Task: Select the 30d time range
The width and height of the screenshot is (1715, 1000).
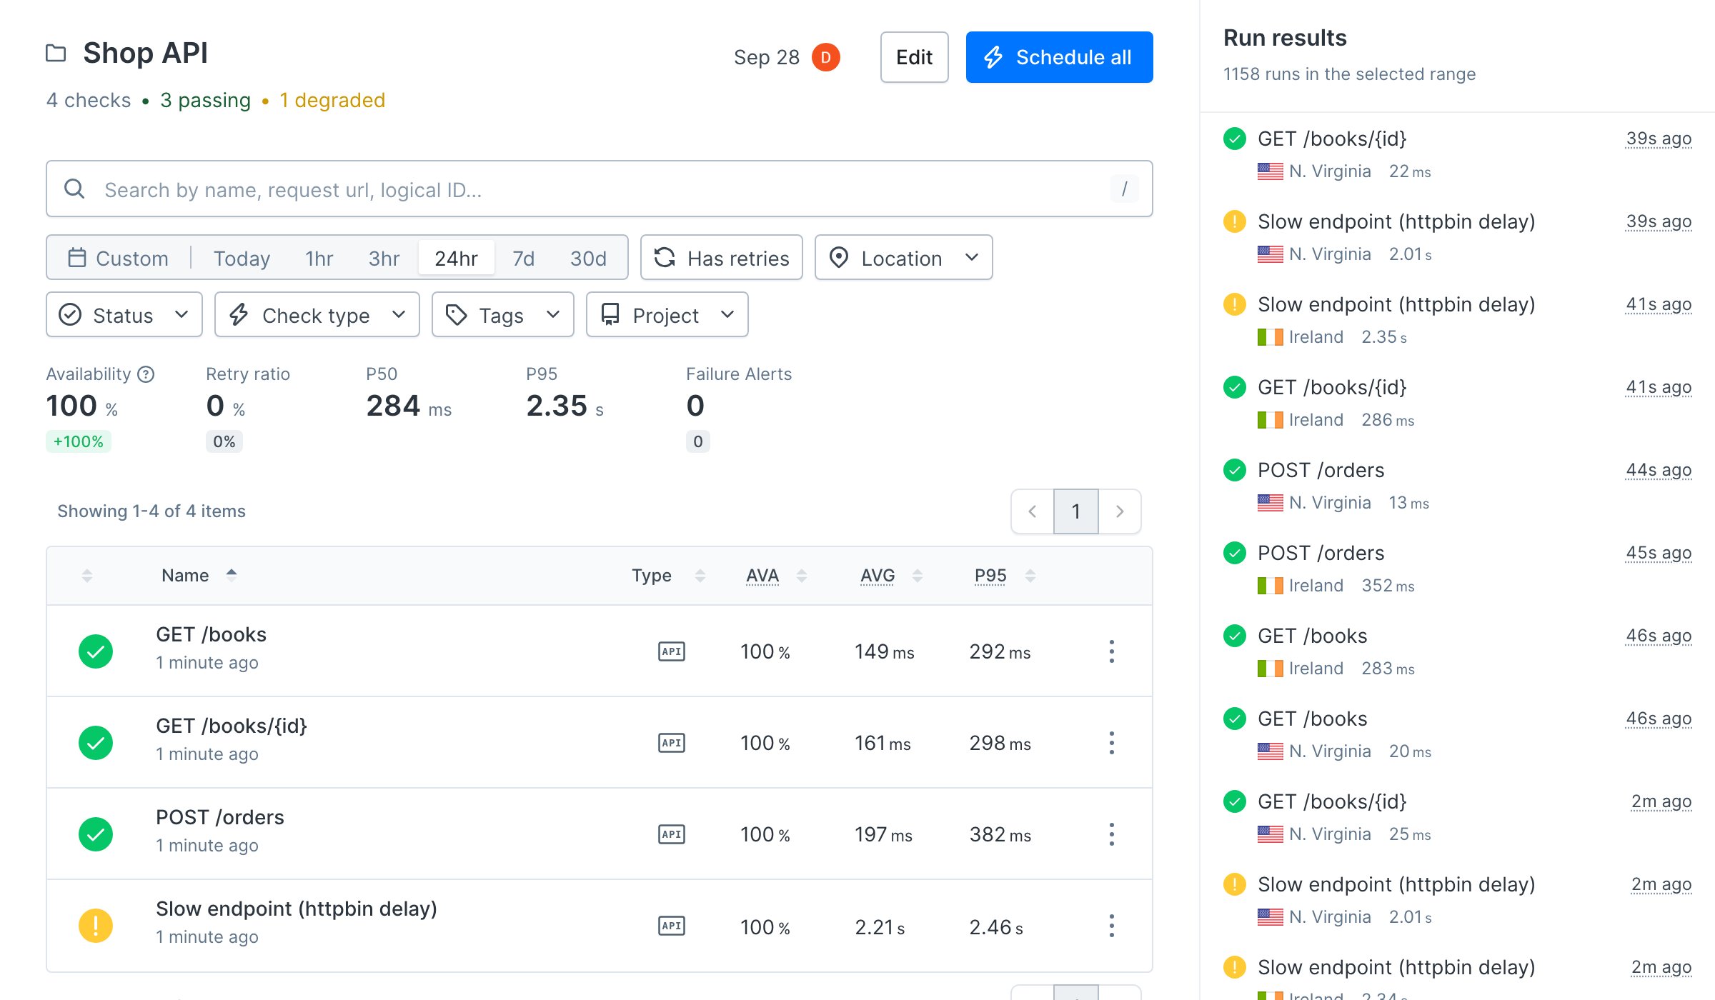Action: pyautogui.click(x=588, y=258)
